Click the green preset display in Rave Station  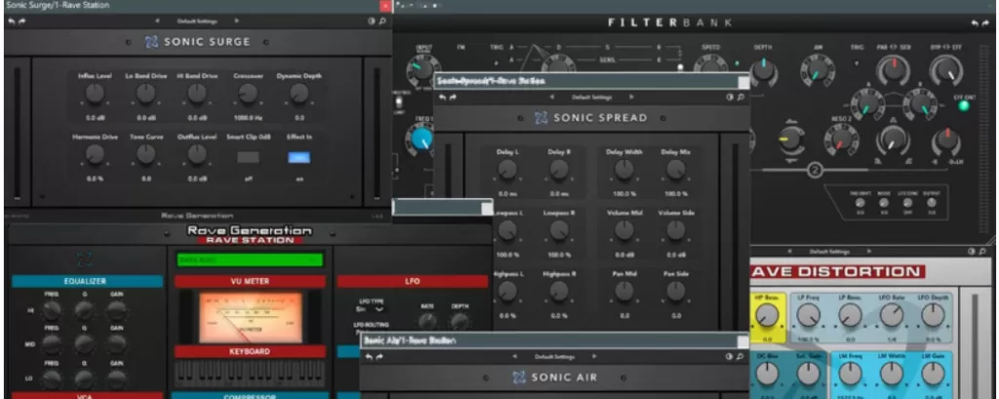pos(250,259)
